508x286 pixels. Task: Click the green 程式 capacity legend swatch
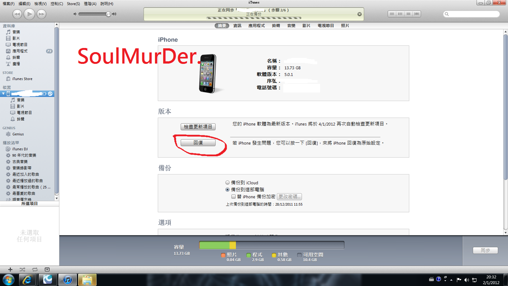click(x=249, y=255)
